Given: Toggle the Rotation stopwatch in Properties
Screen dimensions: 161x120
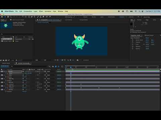Looking at the screenshot, I should pyautogui.click(x=132, y=47).
